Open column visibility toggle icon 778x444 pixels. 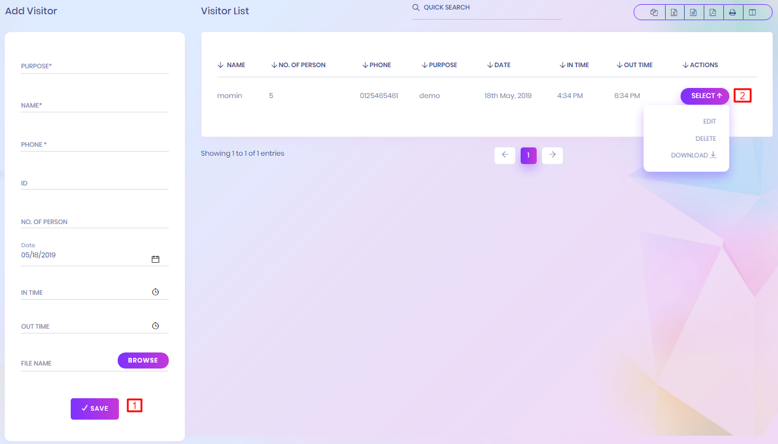[752, 12]
